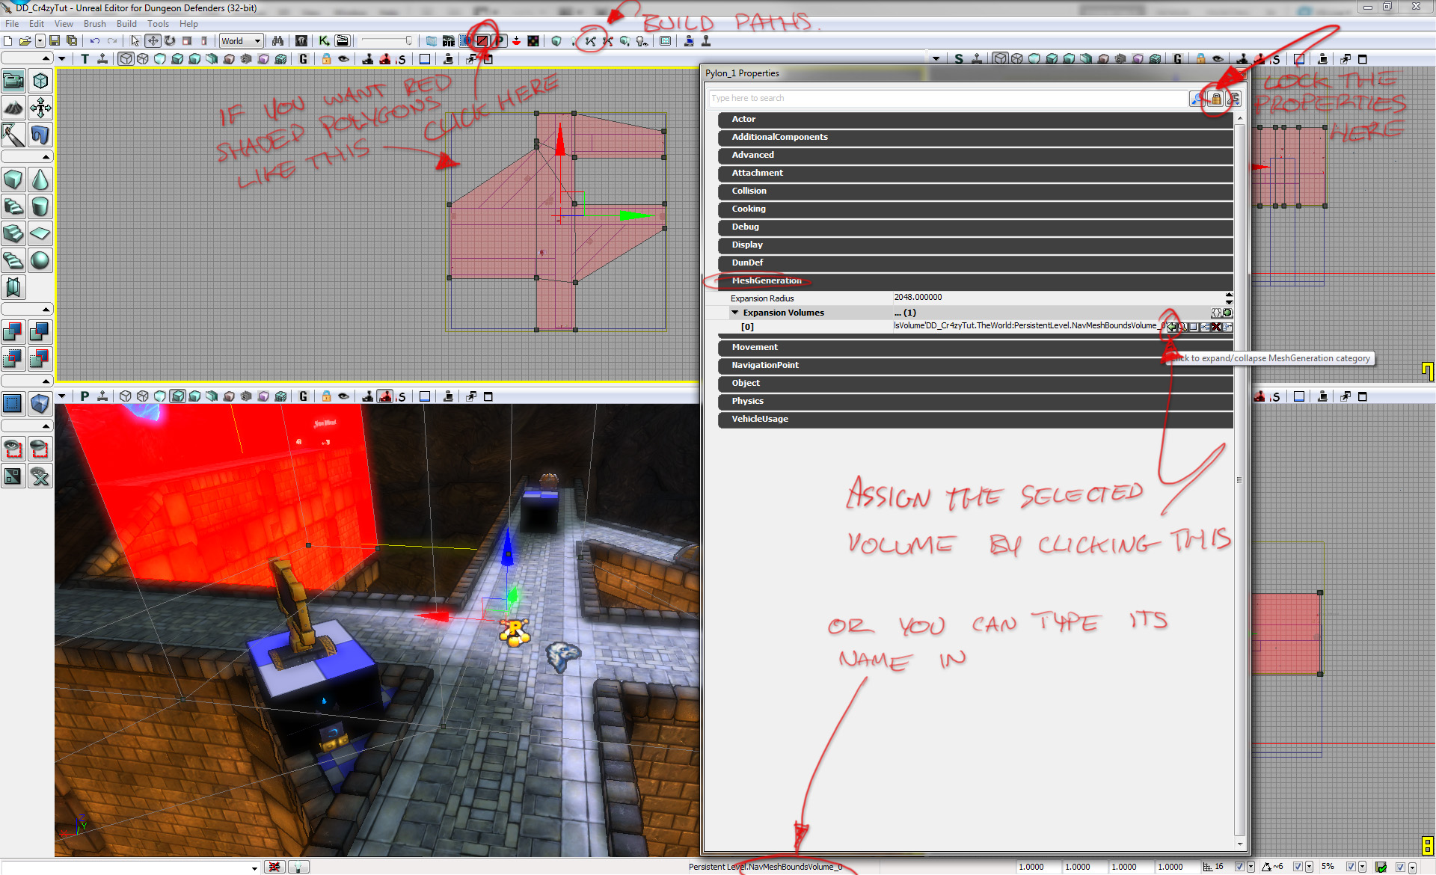Click Build Geometry cube icon
Image resolution: width=1436 pixels, height=875 pixels.
click(x=556, y=40)
